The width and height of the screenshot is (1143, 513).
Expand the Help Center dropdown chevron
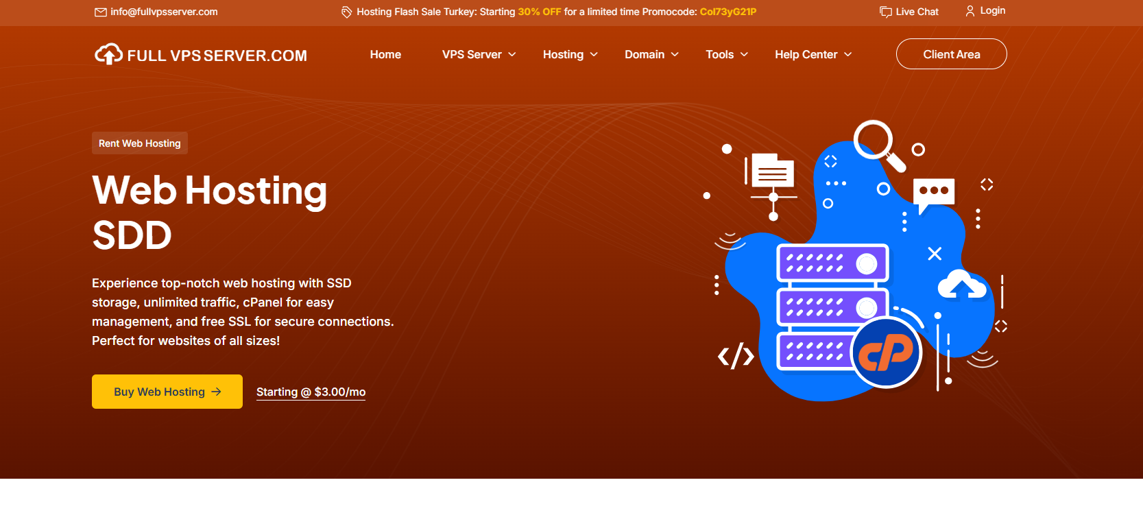848,54
